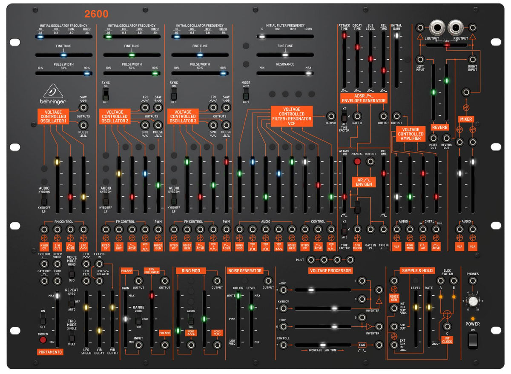Click the VCO 3 PULSE output jack
The image size is (511, 374).
tap(227, 125)
